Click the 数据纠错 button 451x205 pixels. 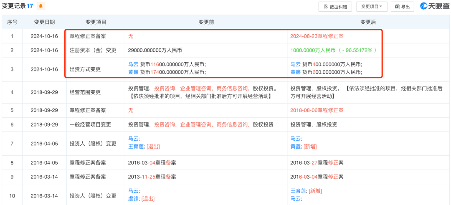[335, 7]
